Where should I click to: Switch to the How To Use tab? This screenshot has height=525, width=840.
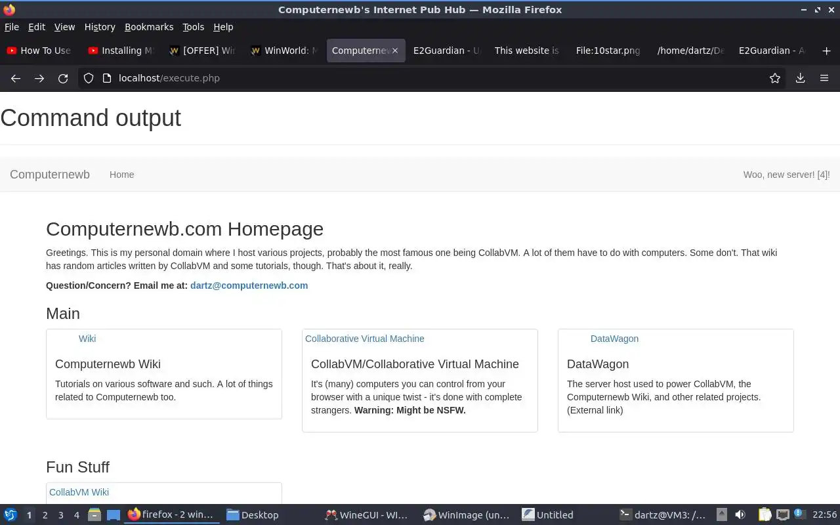point(39,51)
